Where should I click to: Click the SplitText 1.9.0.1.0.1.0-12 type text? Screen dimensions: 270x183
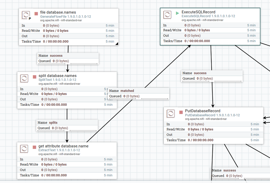(x=57, y=80)
